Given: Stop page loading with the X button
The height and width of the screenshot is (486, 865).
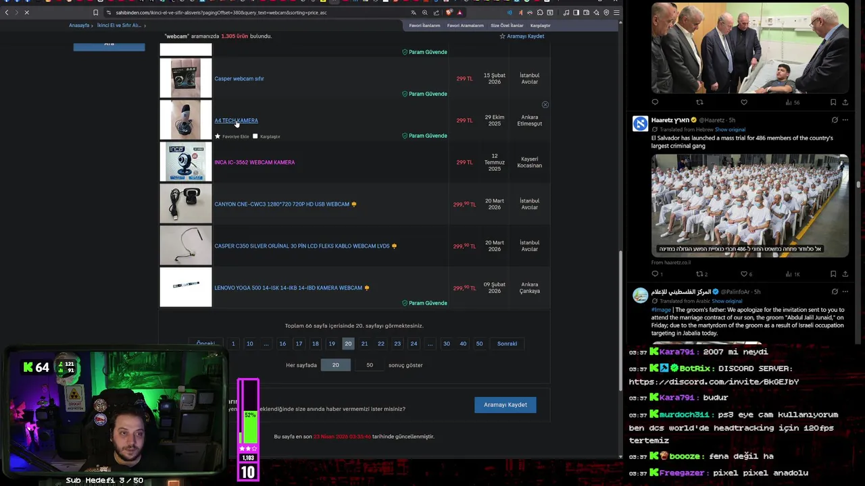Looking at the screenshot, I should coord(26,12).
